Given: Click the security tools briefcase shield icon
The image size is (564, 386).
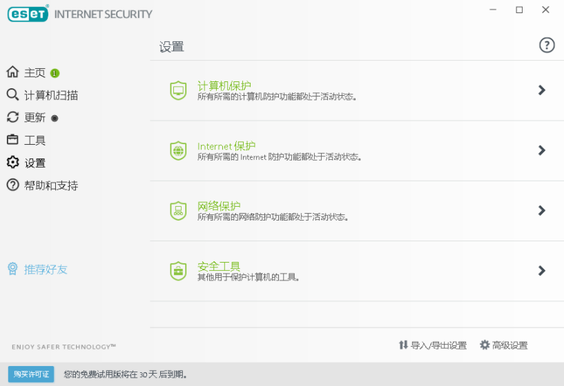Looking at the screenshot, I should (x=178, y=271).
